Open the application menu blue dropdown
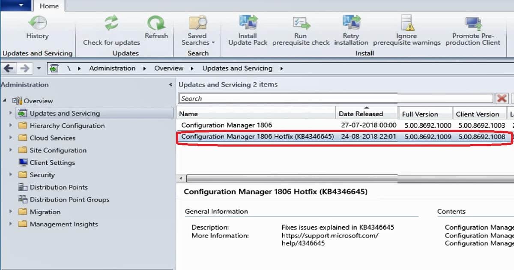 click(x=16, y=6)
